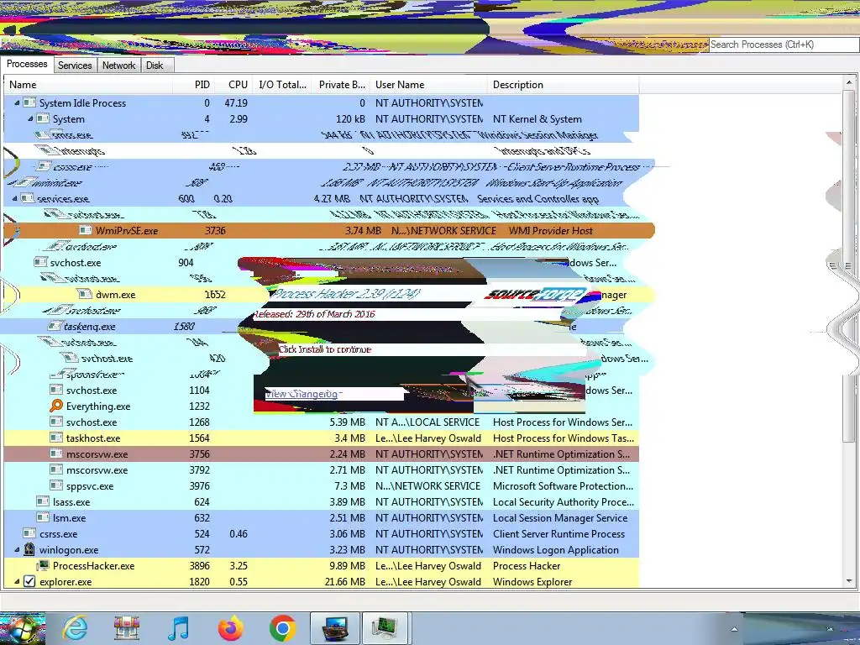
Task: Click the WmiPrvSE.exe process icon
Action: [x=85, y=230]
